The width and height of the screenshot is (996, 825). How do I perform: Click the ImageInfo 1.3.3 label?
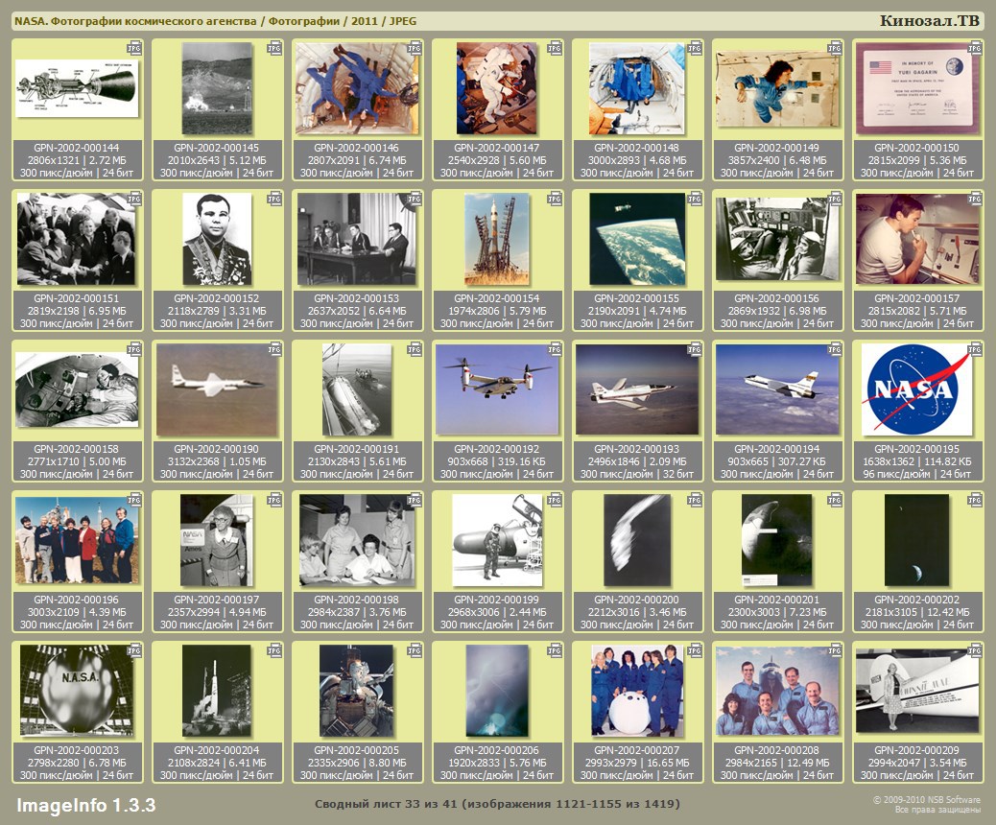(85, 804)
